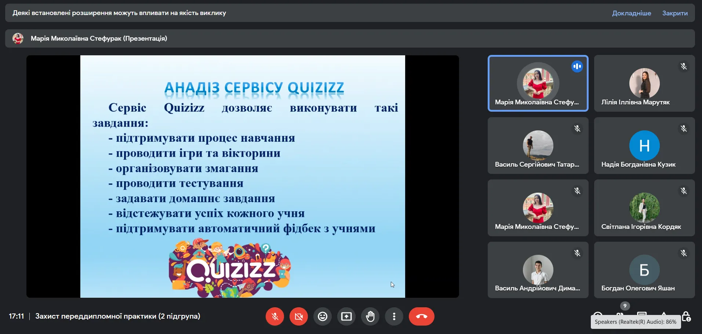The height and width of the screenshot is (334, 702).
Task: Leave the call with the red hang-up button
Action: (422, 316)
